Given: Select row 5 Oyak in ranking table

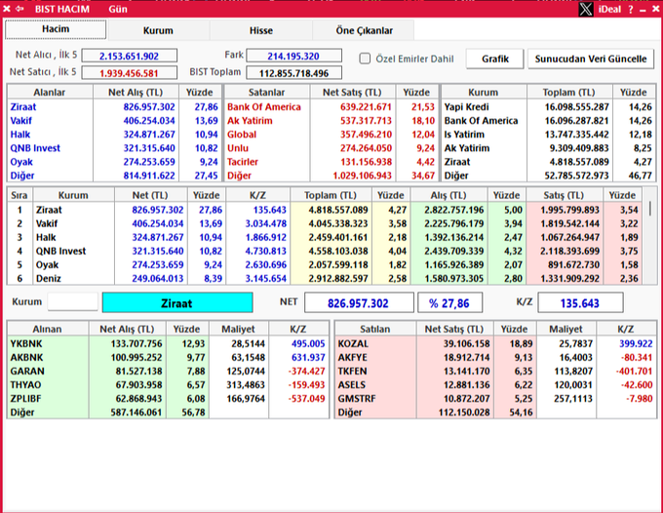Looking at the screenshot, I should tap(326, 264).
